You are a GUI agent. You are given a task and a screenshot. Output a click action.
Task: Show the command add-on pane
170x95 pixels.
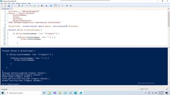70,6
